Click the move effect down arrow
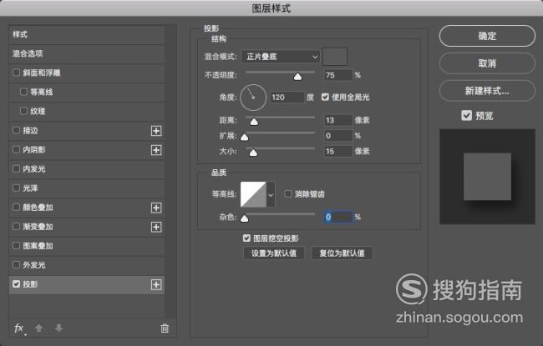This screenshot has width=543, height=346. pos(58,328)
